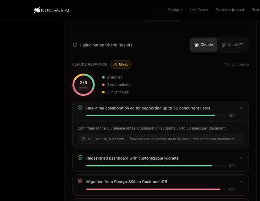The height and width of the screenshot is (201, 260).
Task: Open the Features menu item
Action: click(x=175, y=10)
